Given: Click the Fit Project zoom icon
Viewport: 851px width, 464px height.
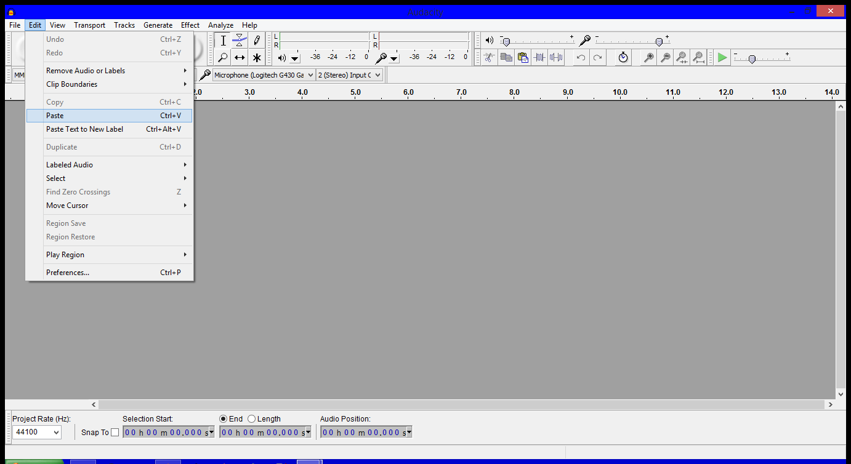Looking at the screenshot, I should click(698, 57).
